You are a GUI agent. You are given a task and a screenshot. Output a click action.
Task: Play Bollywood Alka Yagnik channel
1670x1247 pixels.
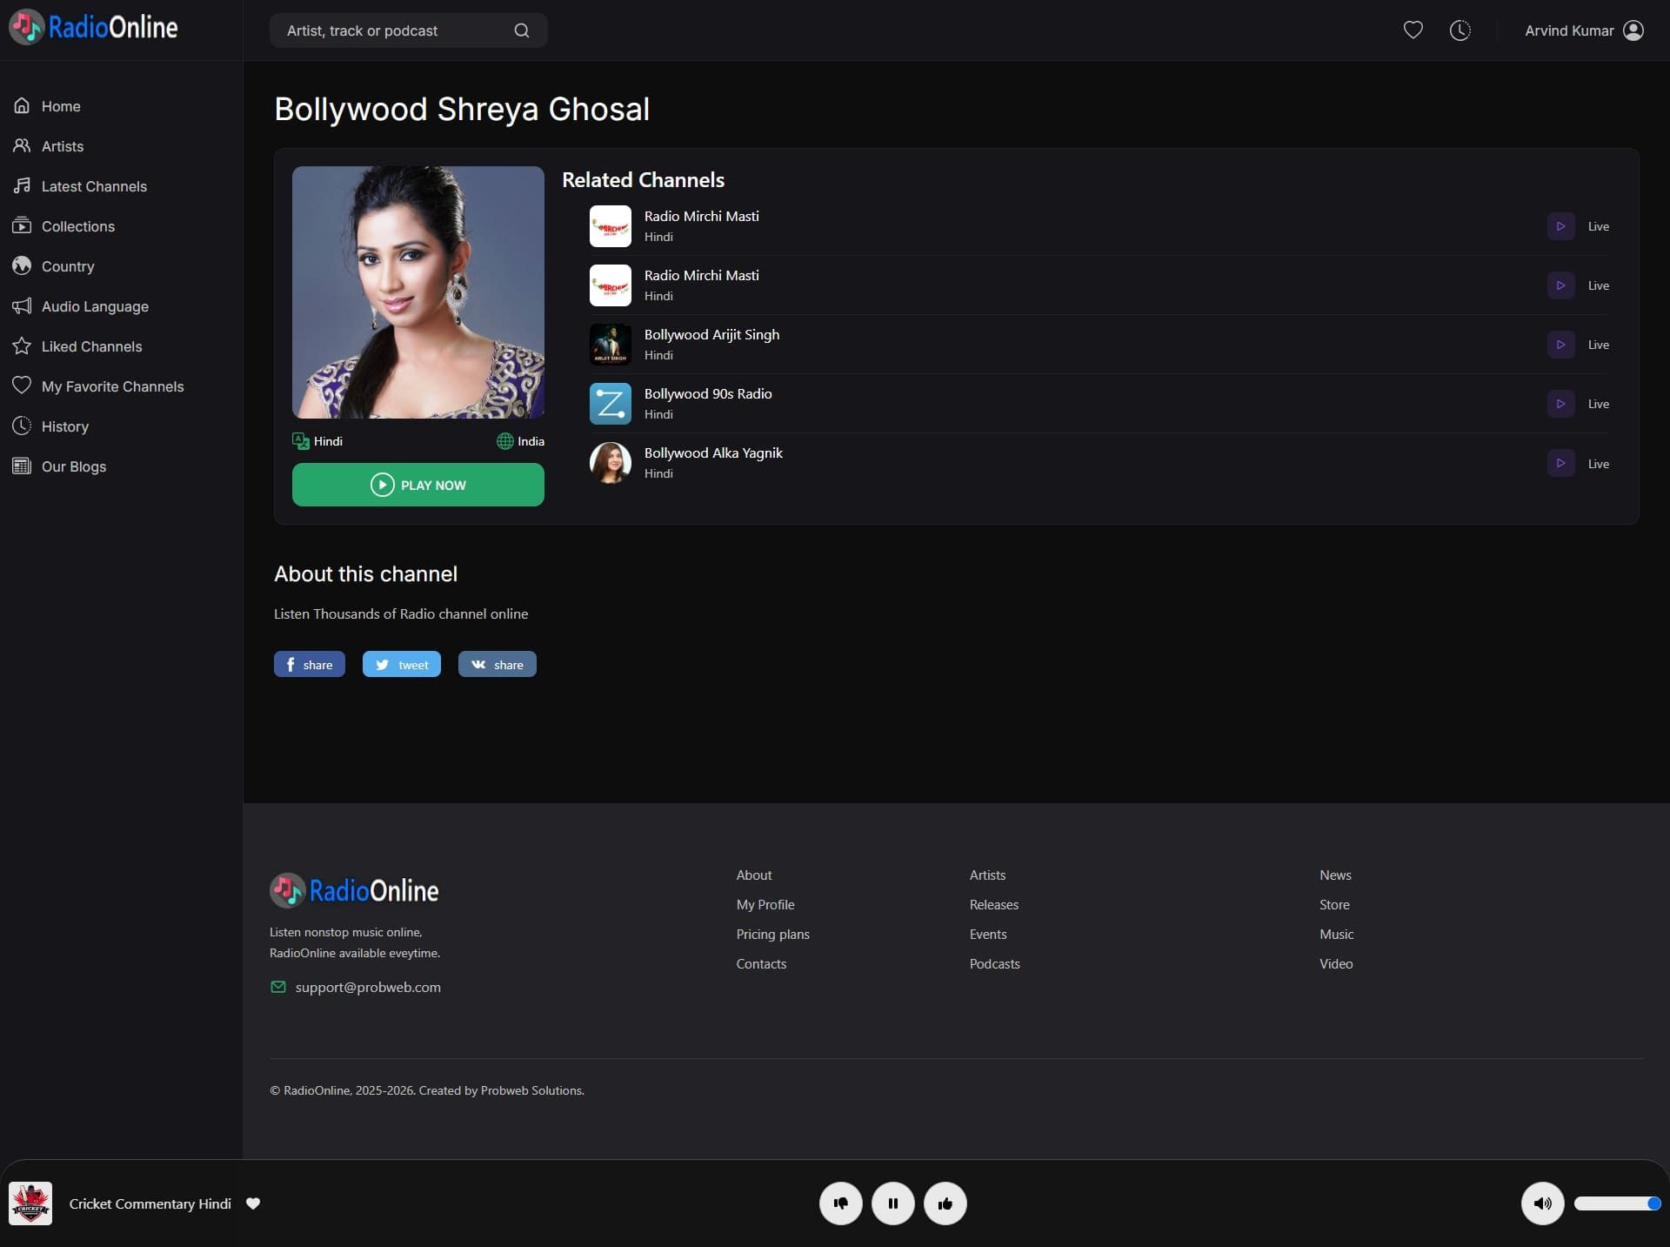pyautogui.click(x=1560, y=463)
